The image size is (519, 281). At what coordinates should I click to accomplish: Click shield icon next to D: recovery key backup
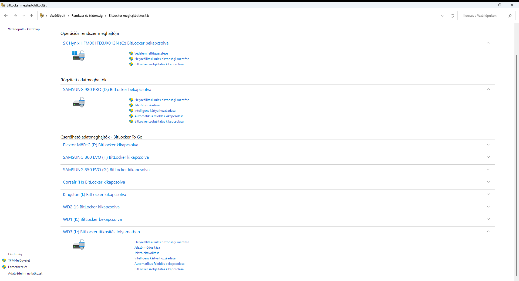pyautogui.click(x=131, y=100)
